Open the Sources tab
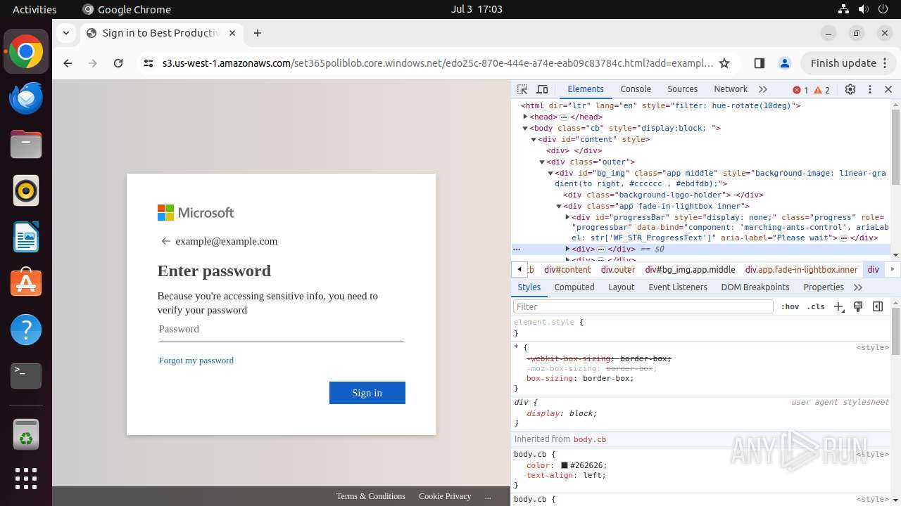901x506 pixels. (x=682, y=89)
